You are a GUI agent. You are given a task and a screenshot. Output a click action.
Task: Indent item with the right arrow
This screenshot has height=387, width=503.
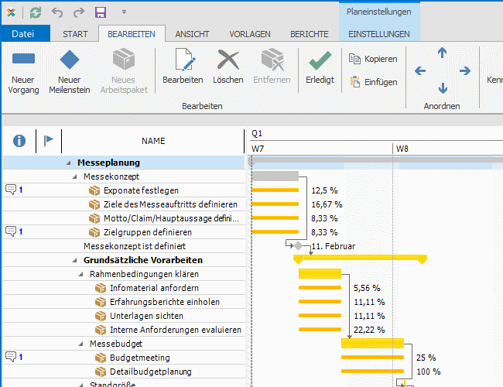pyautogui.click(x=465, y=70)
